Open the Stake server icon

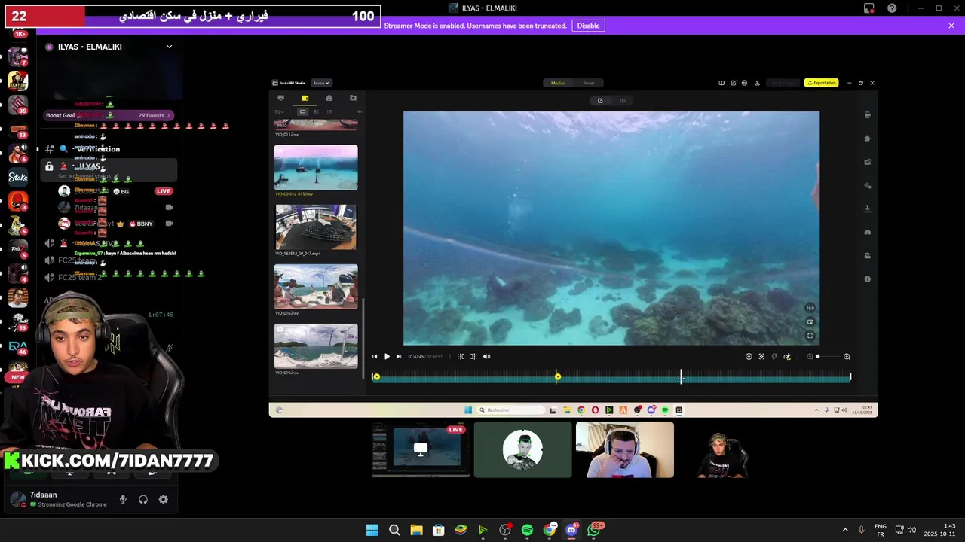18,178
